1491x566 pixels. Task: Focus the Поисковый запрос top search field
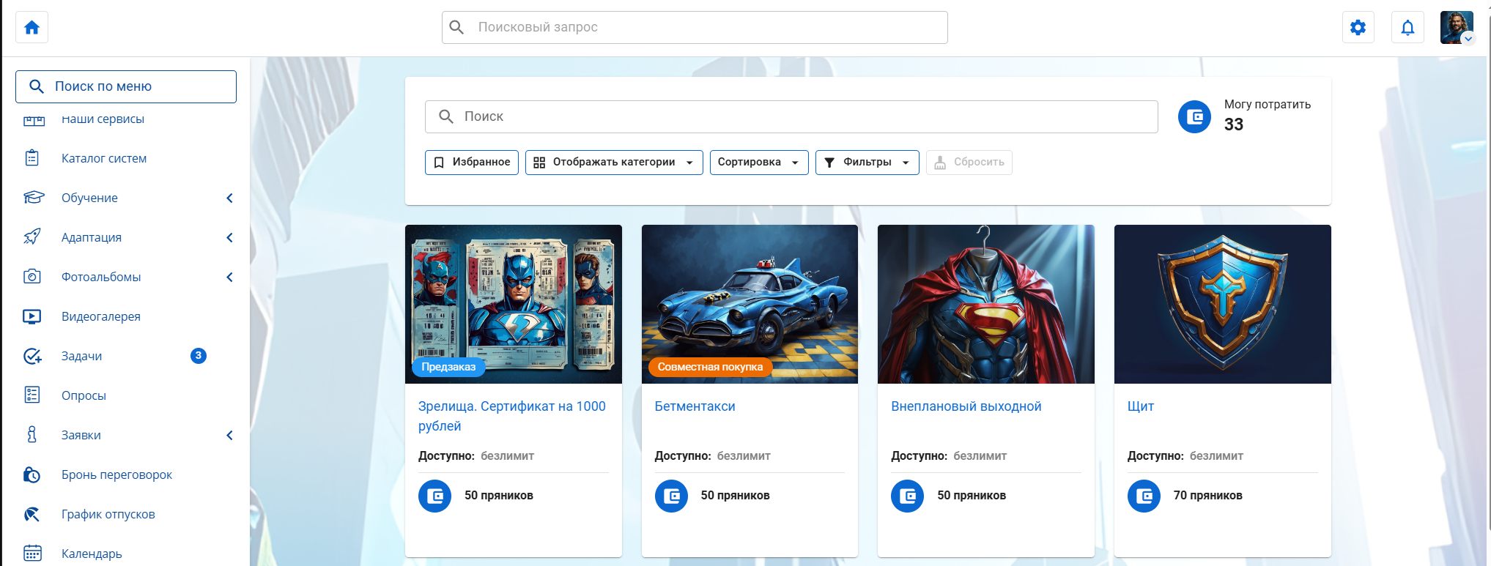point(695,27)
